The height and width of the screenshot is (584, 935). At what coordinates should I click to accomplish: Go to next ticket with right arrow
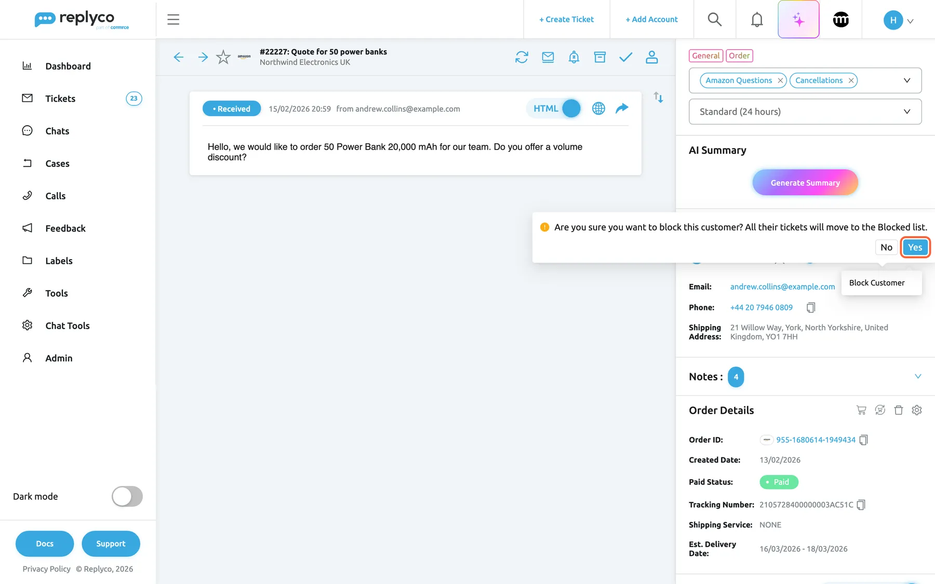203,57
